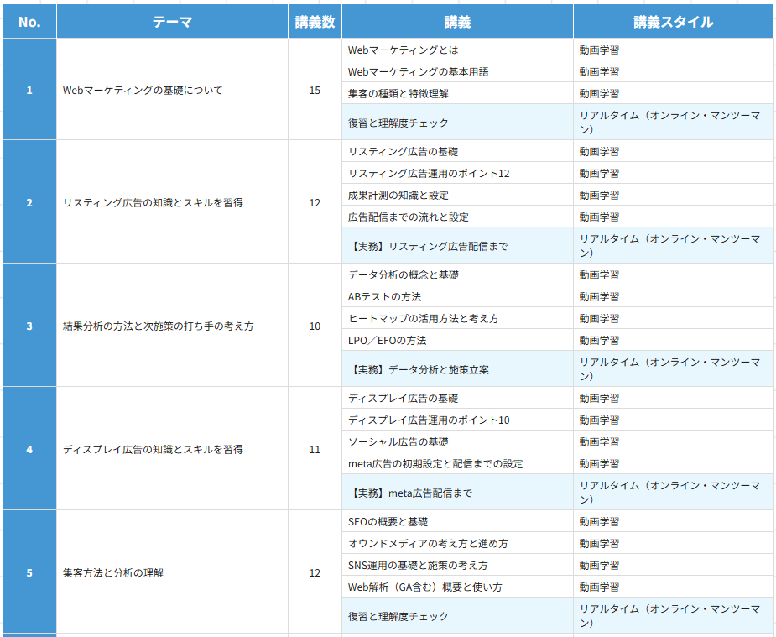Select the lecture count cell showing 11
This screenshot has width=776, height=637.
pos(314,450)
